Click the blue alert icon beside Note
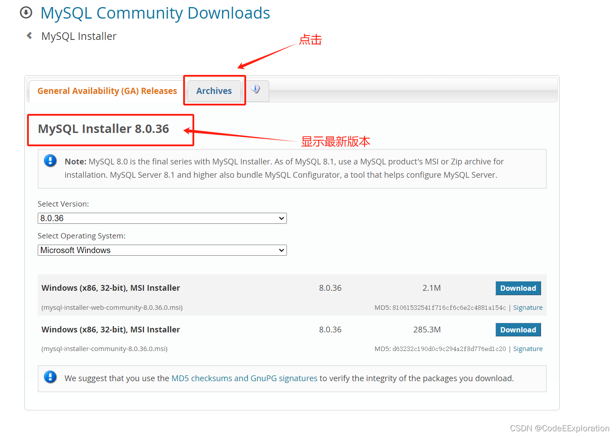 coord(50,160)
